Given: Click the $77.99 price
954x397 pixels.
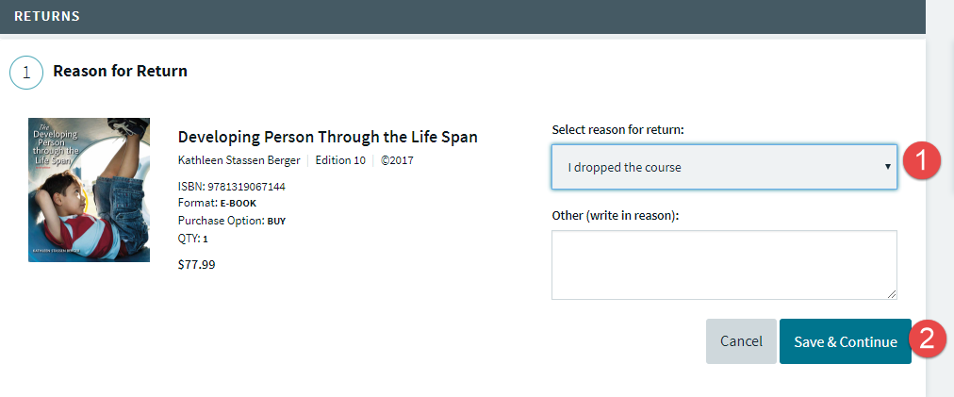Looking at the screenshot, I should click(x=196, y=265).
